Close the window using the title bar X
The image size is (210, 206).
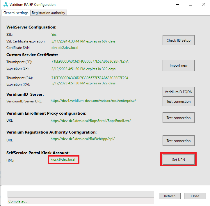[x=203, y=5]
